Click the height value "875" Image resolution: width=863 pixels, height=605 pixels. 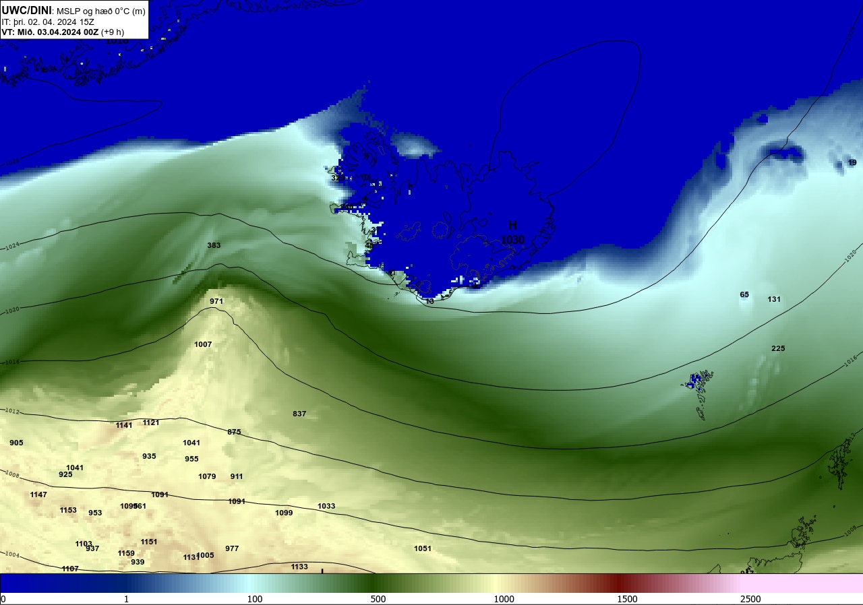coord(234,432)
